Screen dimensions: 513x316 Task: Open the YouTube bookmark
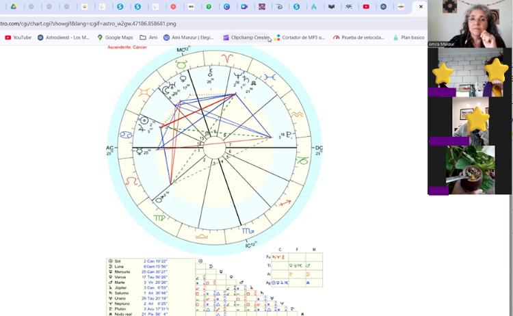[x=18, y=38]
